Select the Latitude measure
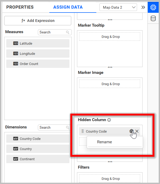The image size is (160, 184). [x=38, y=43]
